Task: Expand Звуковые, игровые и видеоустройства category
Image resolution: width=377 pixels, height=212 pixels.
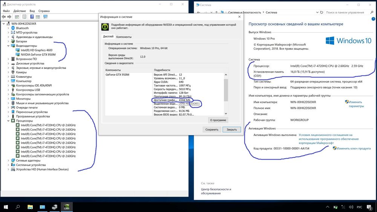Action: point(8,68)
